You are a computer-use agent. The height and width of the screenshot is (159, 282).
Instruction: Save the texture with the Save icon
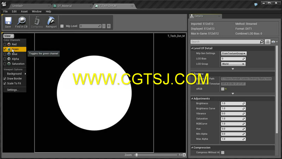[x=8, y=21]
